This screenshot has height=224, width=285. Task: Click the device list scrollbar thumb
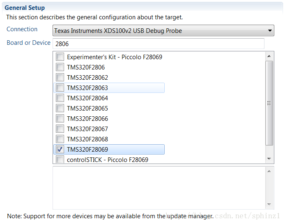[x=269, y=103]
